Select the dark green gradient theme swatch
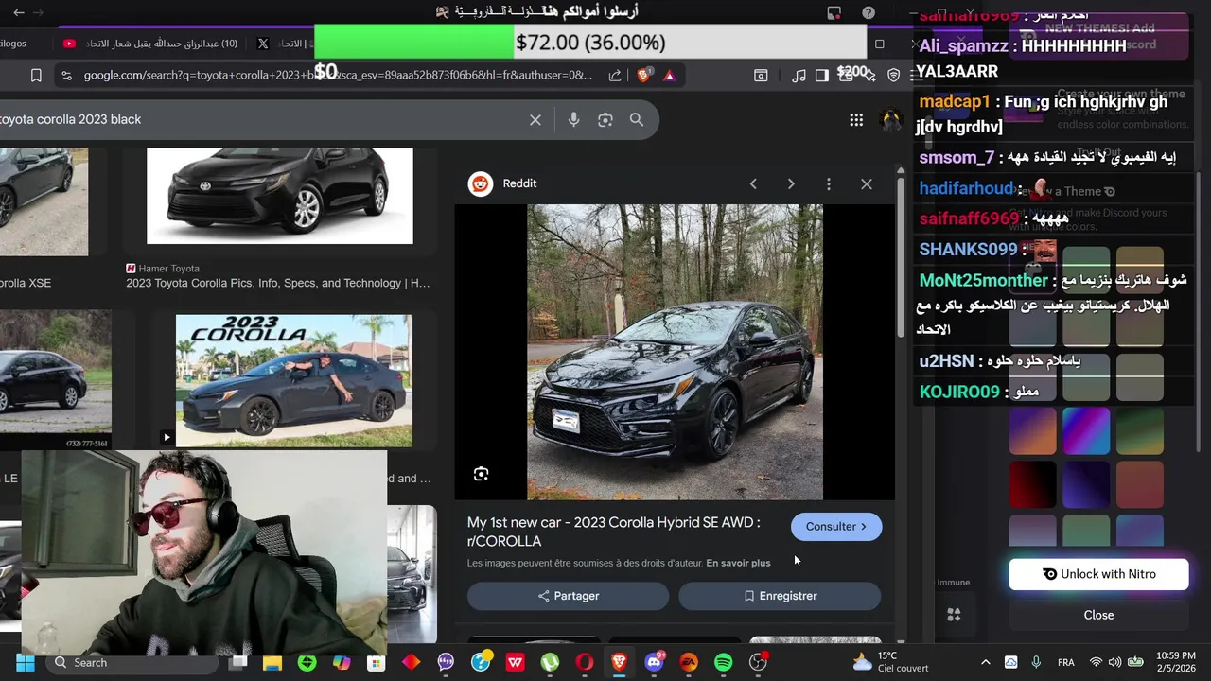 [x=1139, y=431]
